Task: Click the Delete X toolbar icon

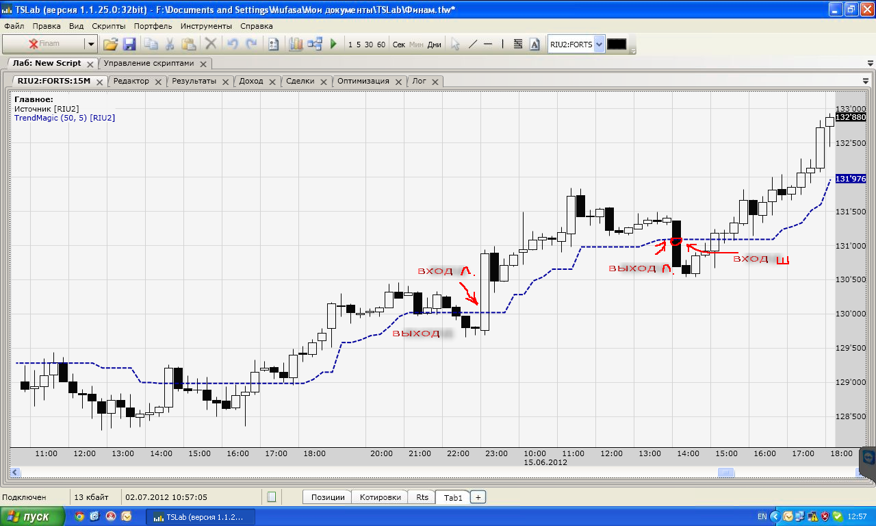Action: coord(211,45)
